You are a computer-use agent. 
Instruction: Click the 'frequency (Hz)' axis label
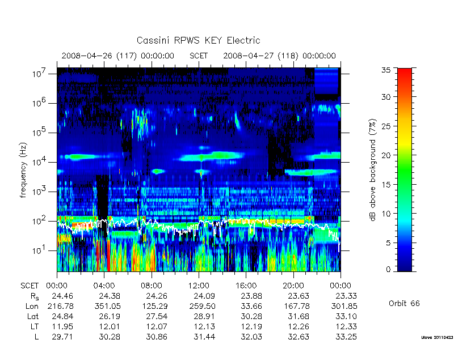click(x=23, y=170)
